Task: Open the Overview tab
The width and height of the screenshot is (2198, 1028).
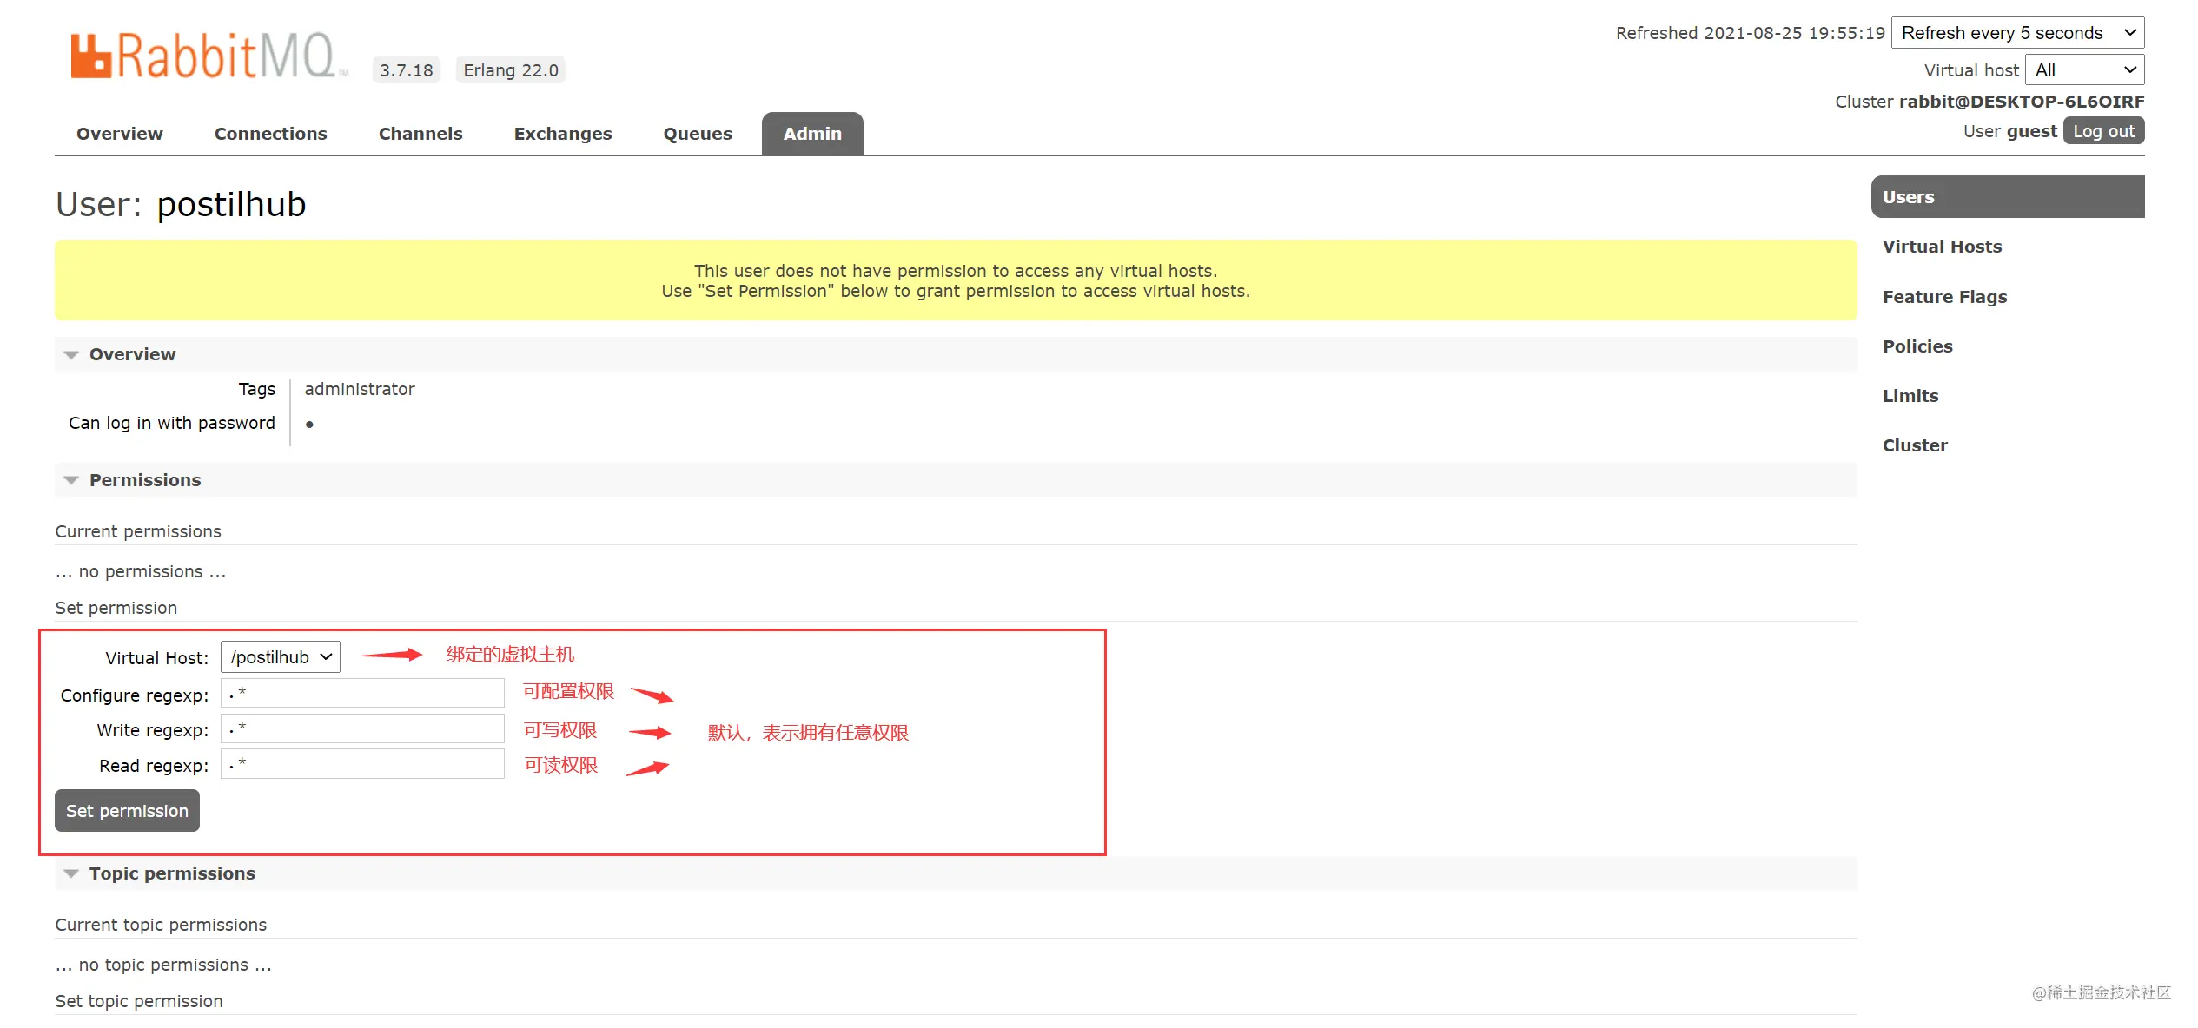Action: pyautogui.click(x=120, y=134)
